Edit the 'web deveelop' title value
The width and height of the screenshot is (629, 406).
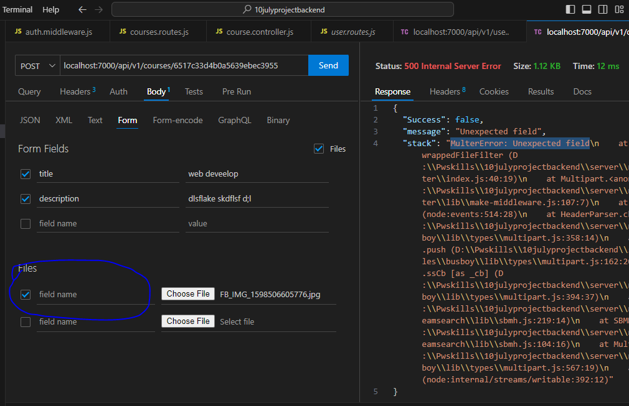pos(257,174)
